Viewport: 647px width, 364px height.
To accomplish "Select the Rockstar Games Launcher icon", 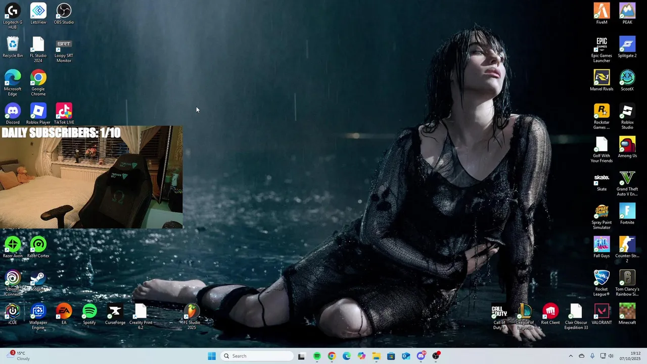I will tap(602, 116).
